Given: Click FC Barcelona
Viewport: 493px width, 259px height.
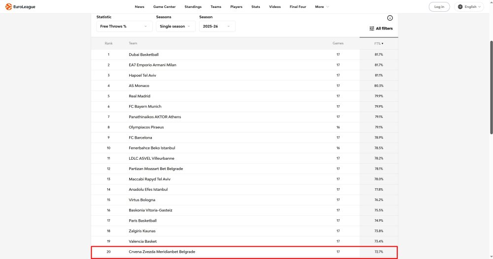Looking at the screenshot, I should pos(140,137).
